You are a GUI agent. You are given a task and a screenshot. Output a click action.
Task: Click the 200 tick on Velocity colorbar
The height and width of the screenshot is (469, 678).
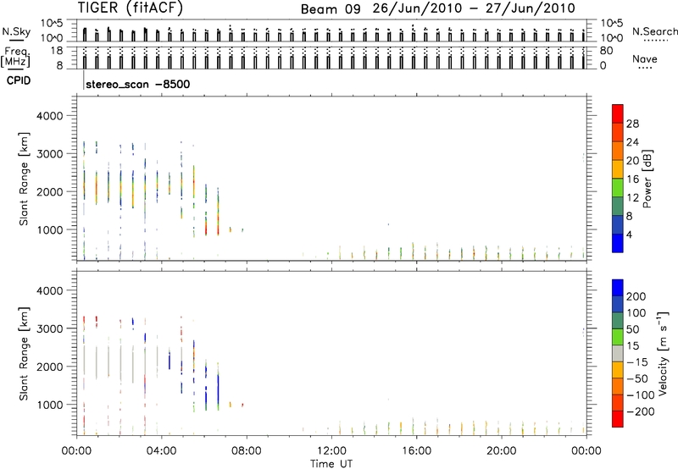pos(636,296)
